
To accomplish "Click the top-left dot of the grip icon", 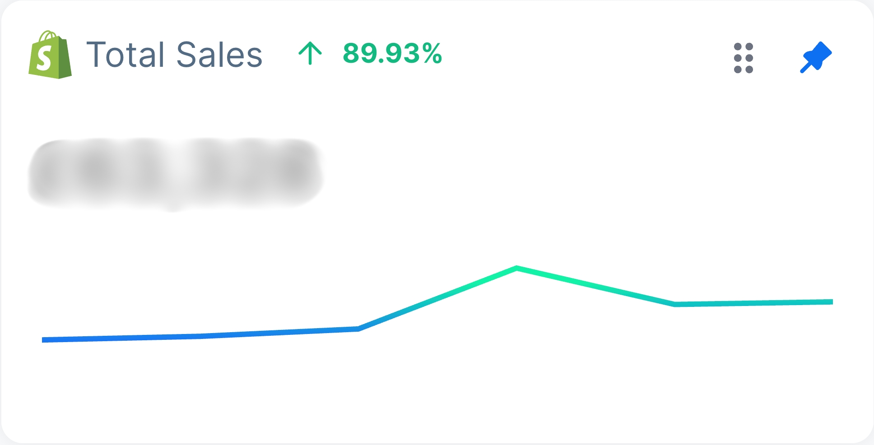I will (x=738, y=47).
